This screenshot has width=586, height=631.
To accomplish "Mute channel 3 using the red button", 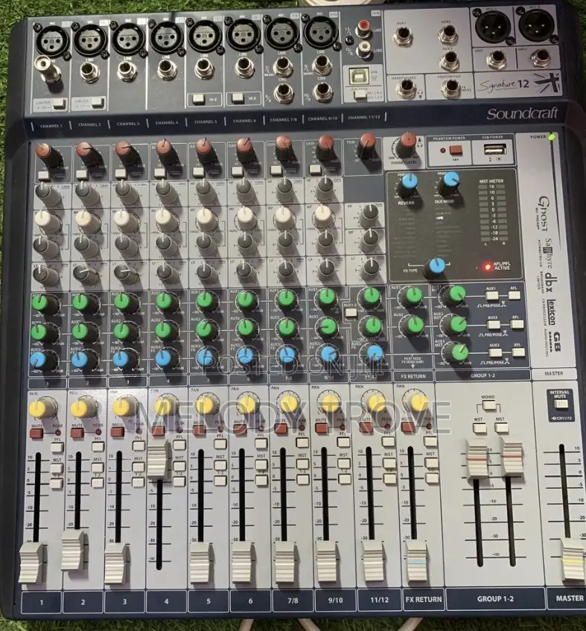I will coord(117,432).
